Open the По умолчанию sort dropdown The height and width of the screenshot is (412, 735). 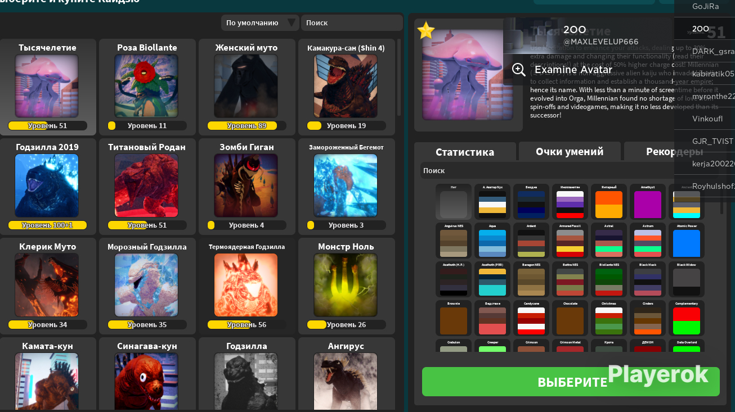(260, 22)
